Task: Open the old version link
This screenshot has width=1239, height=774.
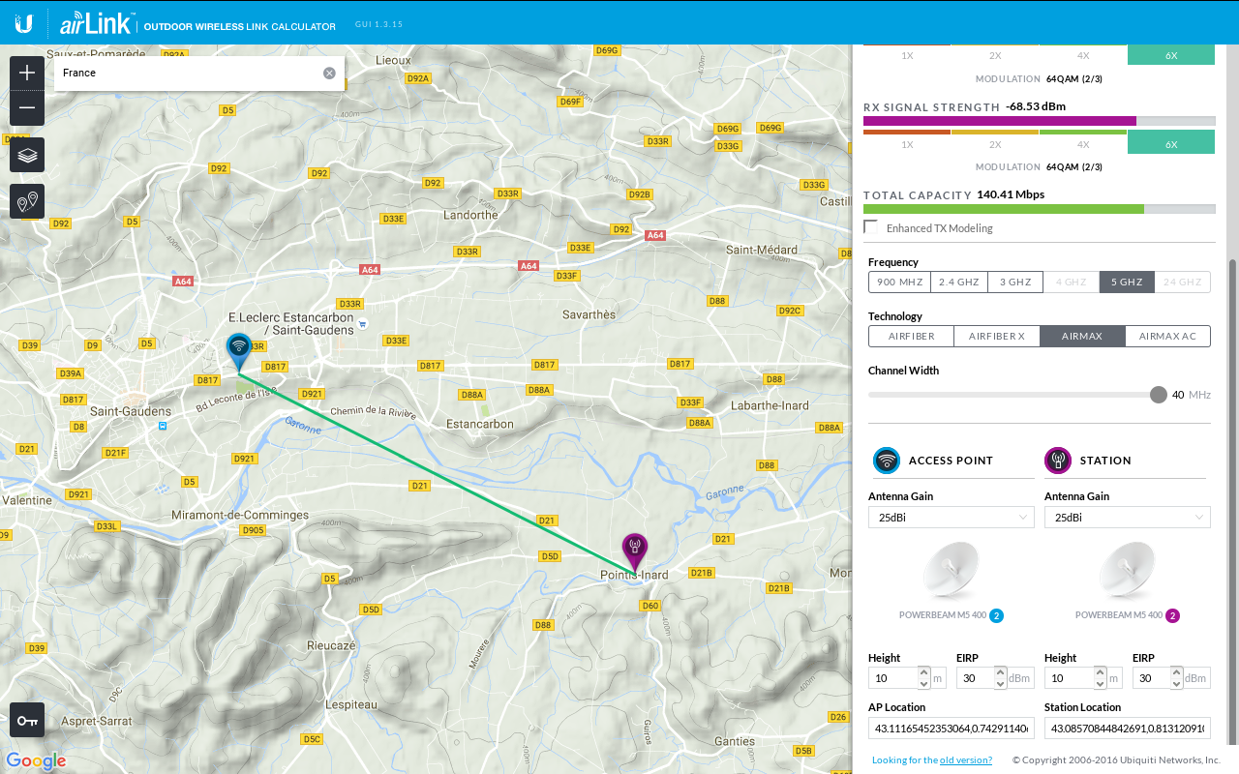Action: coord(965,760)
